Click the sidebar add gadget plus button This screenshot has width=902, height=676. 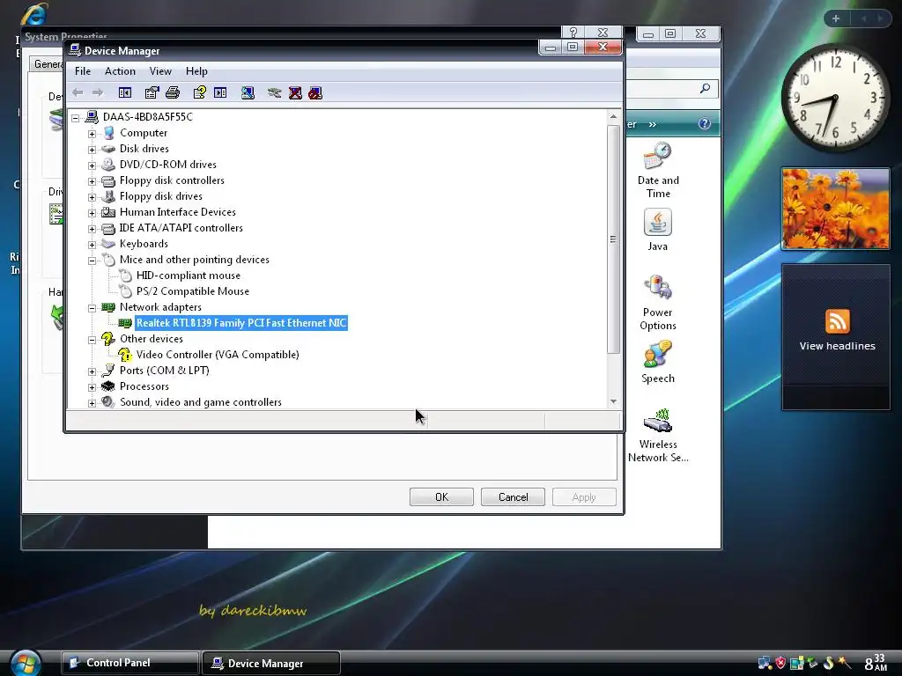click(x=836, y=18)
